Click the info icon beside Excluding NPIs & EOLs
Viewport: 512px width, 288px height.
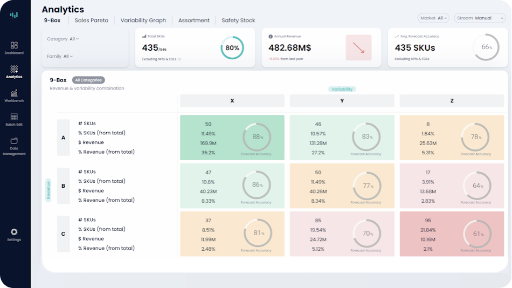tap(179, 59)
